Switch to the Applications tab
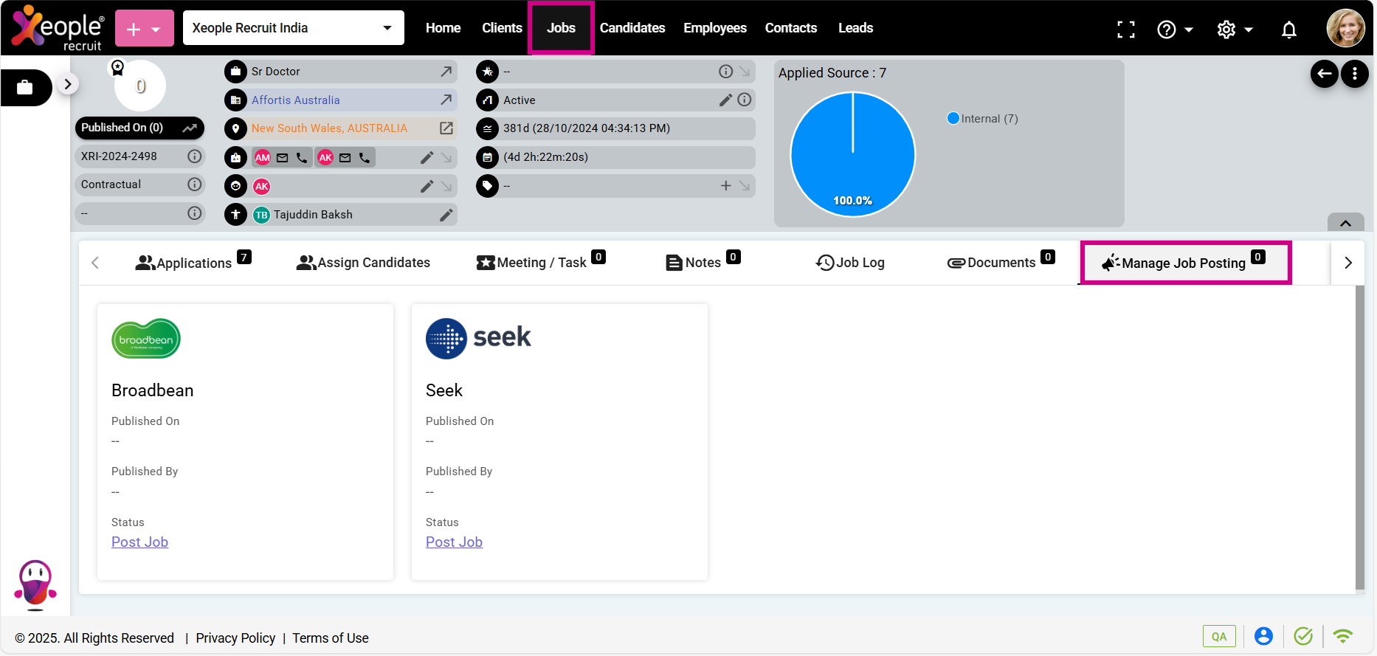1377x656 pixels. (193, 263)
